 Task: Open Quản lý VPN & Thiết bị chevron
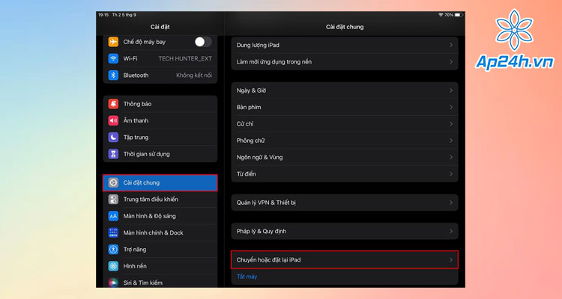(451, 203)
